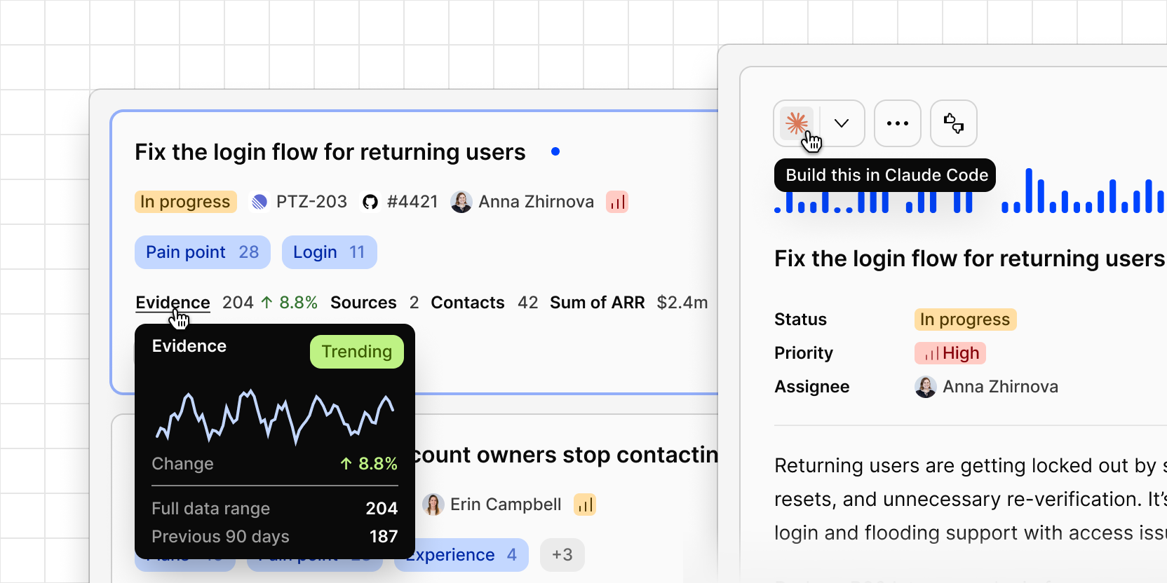Click Erin Campbell's avatar
This screenshot has height=583, width=1167.
point(433,505)
